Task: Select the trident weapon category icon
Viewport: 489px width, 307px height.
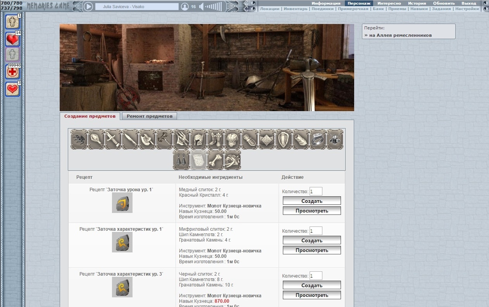Action: pos(181,139)
